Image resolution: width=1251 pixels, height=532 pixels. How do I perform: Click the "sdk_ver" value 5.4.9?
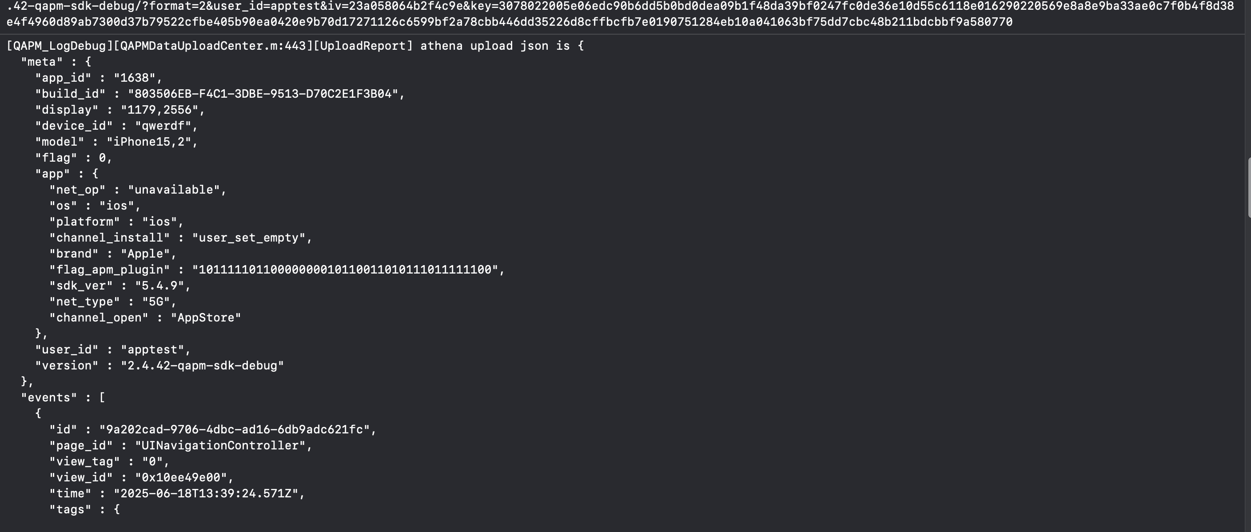coord(160,286)
